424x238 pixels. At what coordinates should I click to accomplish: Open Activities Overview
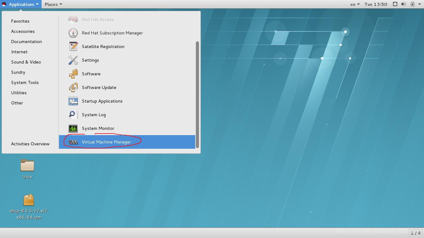[x=30, y=144]
